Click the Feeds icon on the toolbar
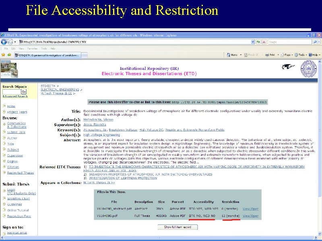This screenshot has width=322, height=241. coord(246,54)
